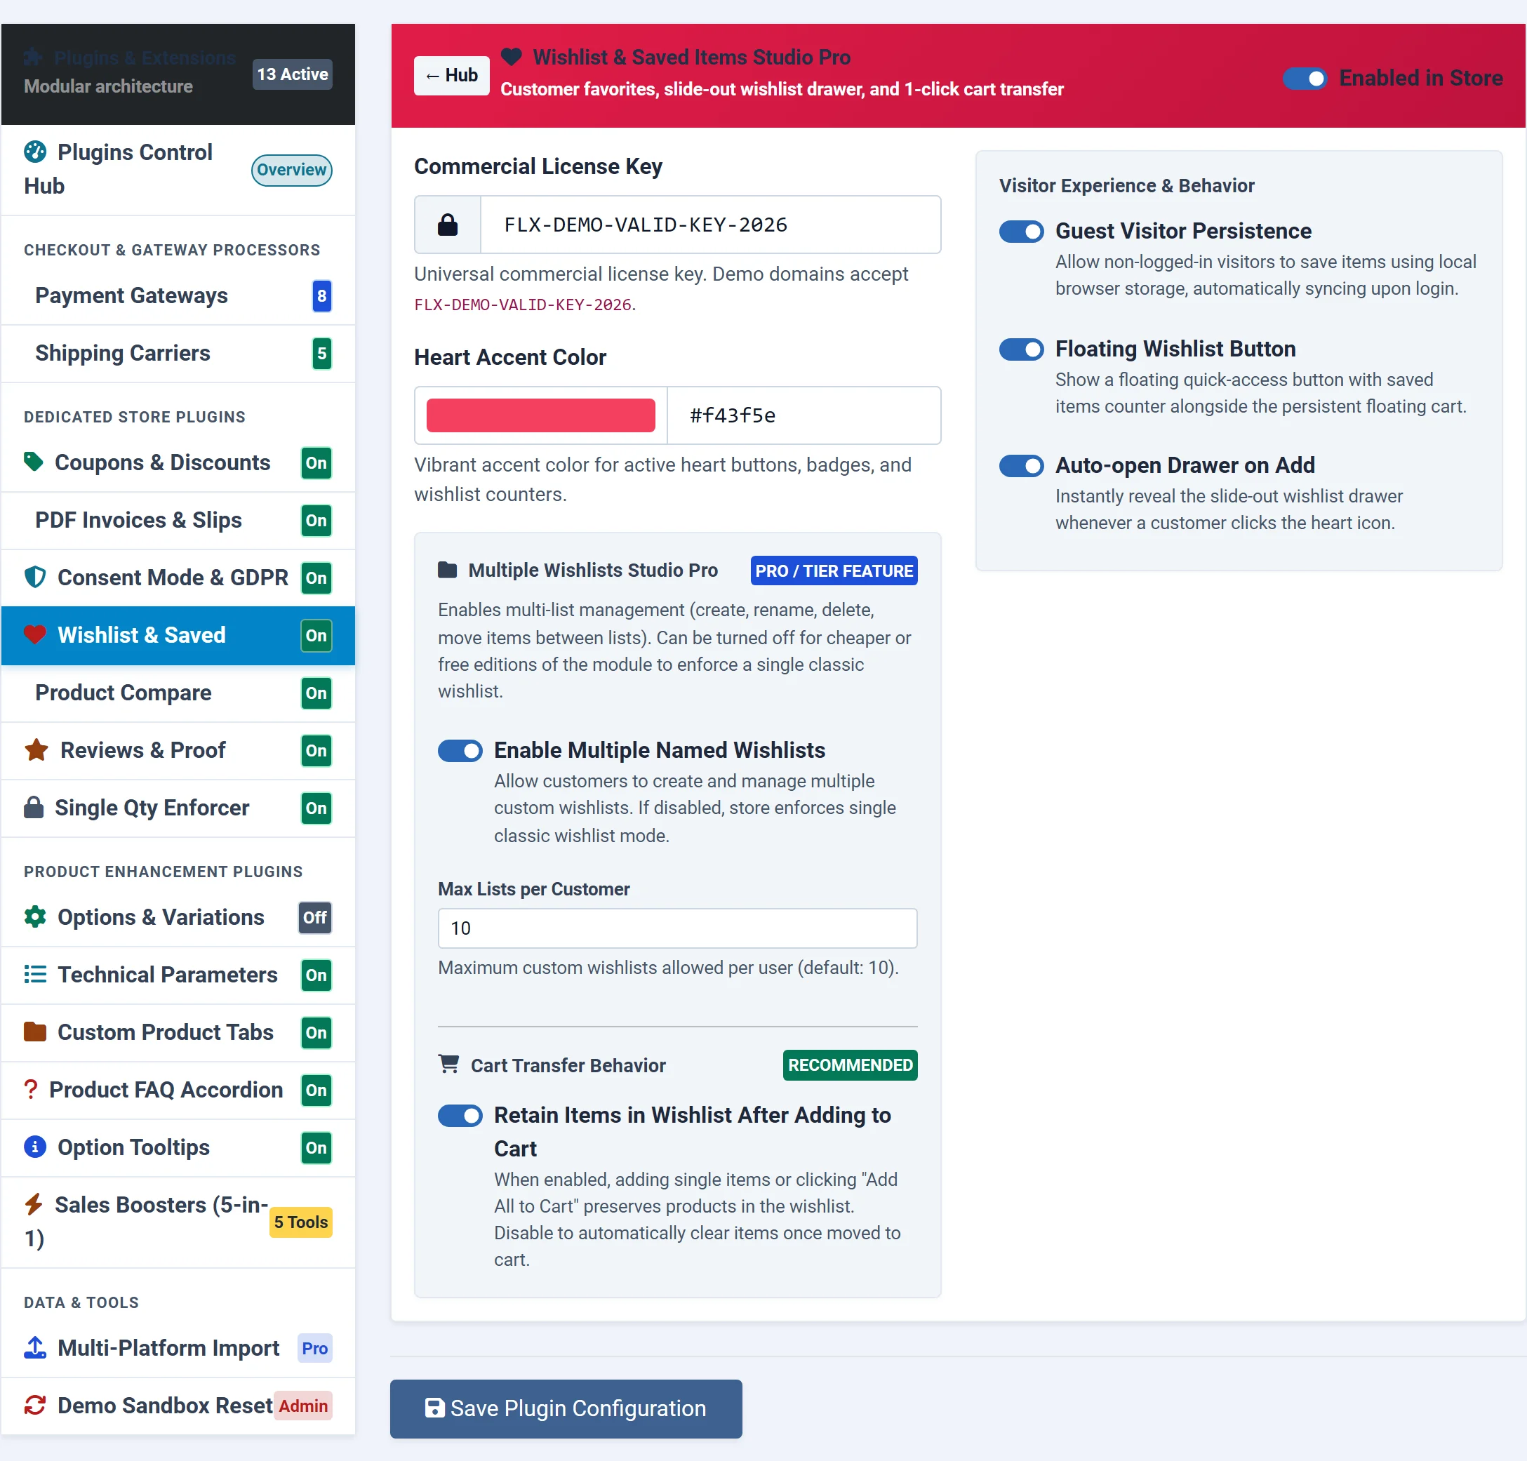Click the On badge for Coupons & Discounts

[316, 462]
